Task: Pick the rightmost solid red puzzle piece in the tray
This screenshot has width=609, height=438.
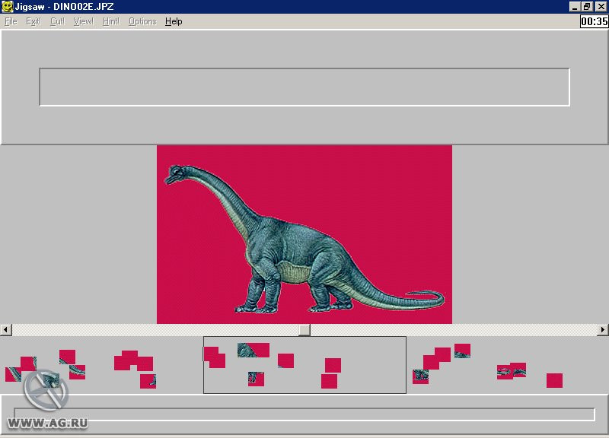Action: 554,380
